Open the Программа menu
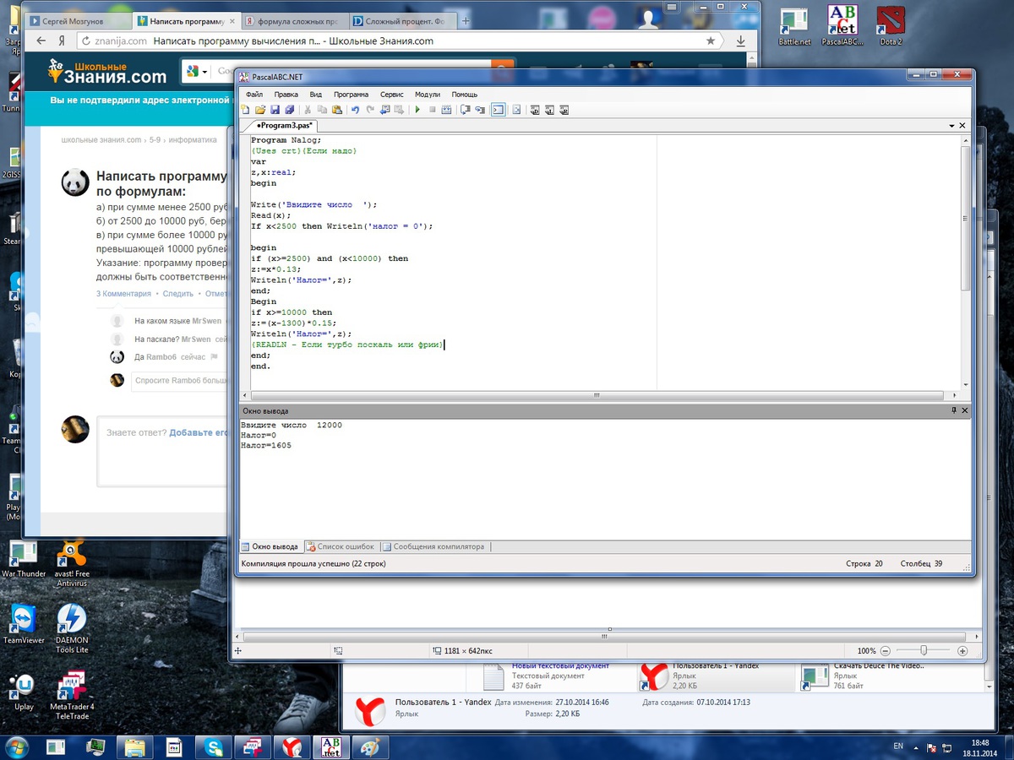The height and width of the screenshot is (760, 1014). tap(351, 95)
